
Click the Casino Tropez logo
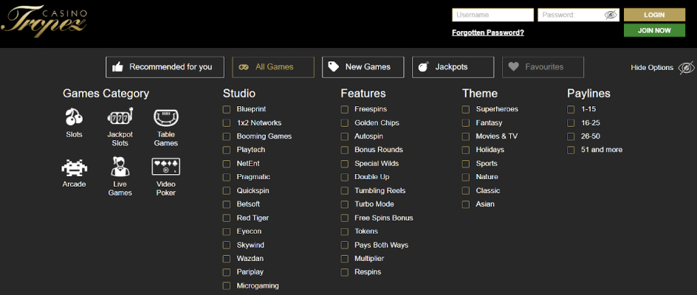coord(44,21)
